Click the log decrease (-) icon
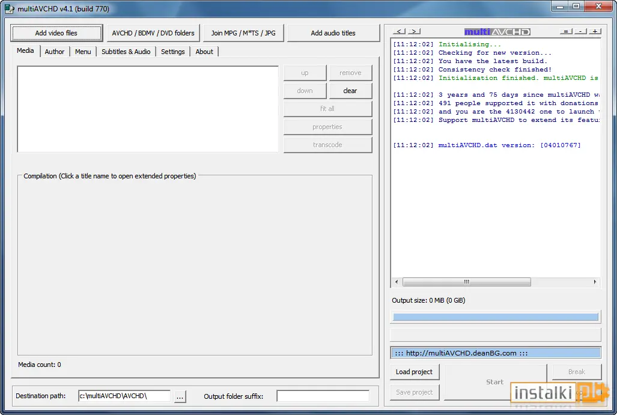Image resolution: width=617 pixels, height=415 pixels. pos(580,31)
